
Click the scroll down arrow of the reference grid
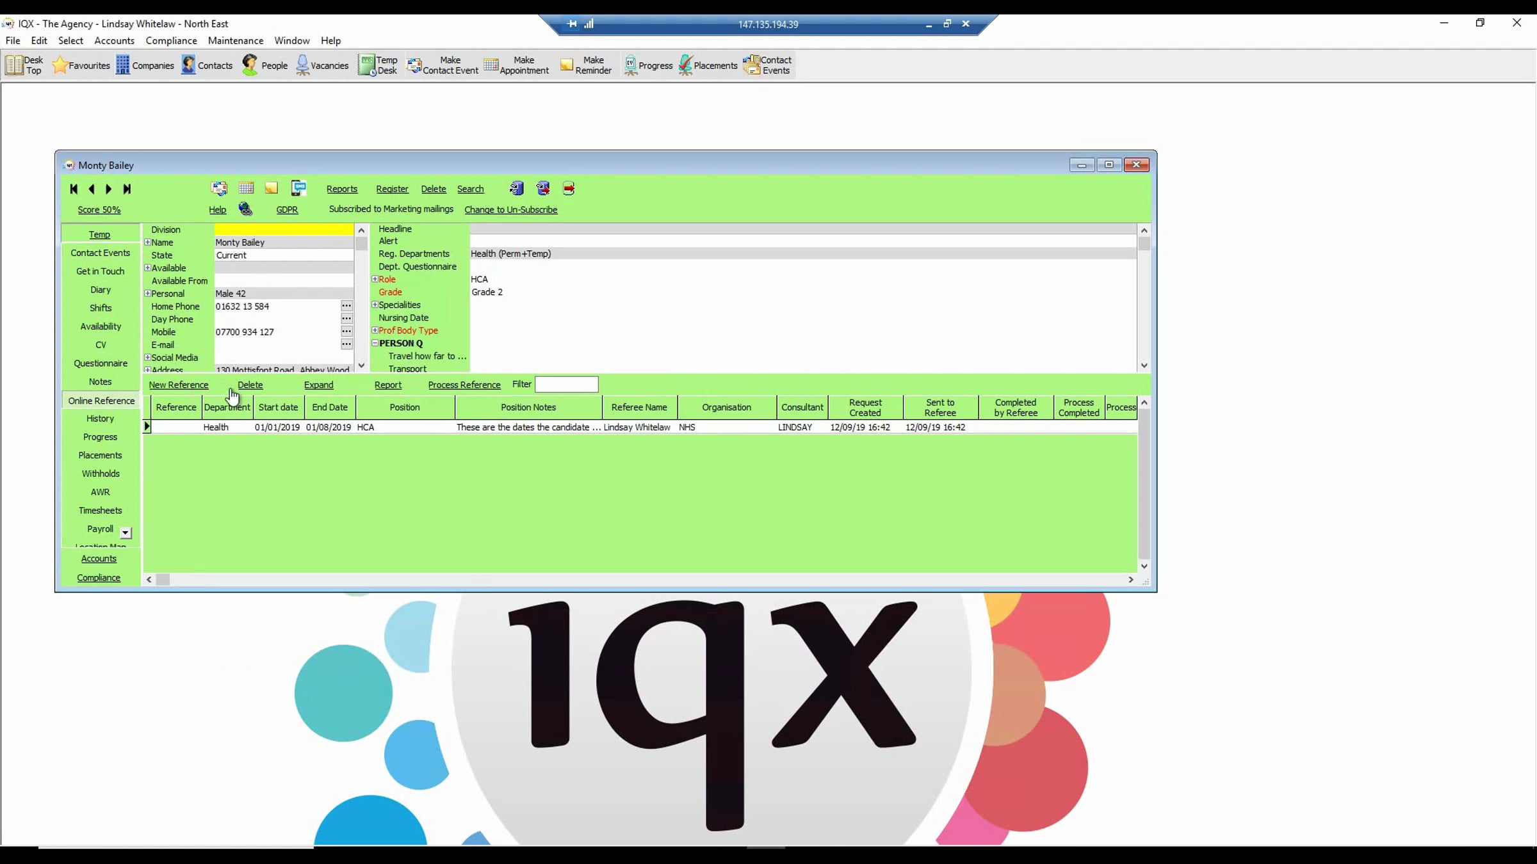[1144, 566]
